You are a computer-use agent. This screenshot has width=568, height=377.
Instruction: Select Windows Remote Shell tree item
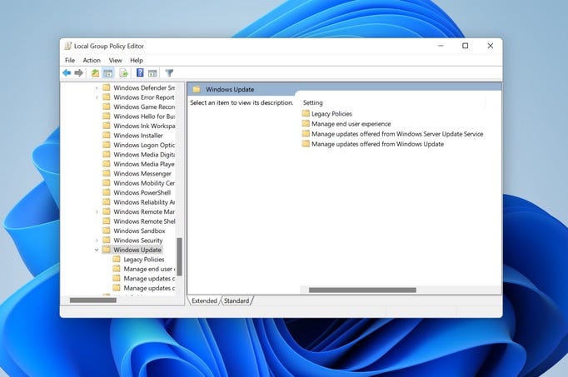pyautogui.click(x=144, y=221)
